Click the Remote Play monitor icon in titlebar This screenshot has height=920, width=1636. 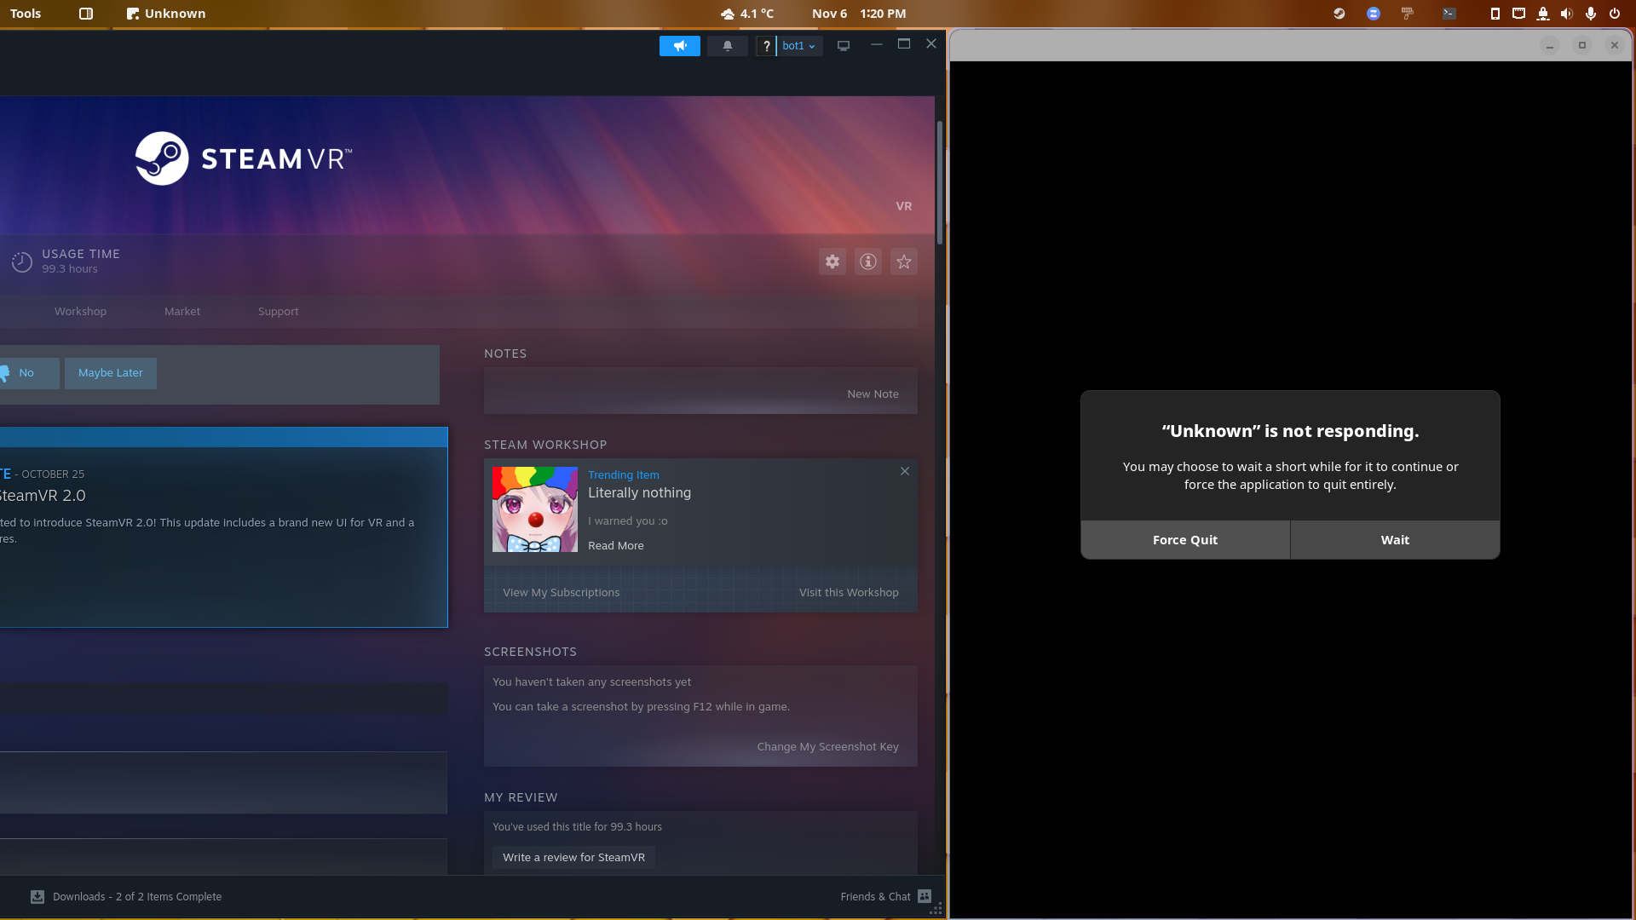[843, 45]
